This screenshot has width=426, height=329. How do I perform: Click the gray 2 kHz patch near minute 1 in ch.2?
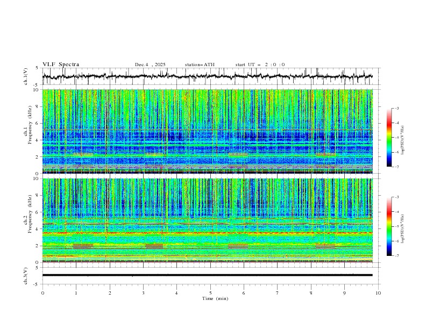coord(83,246)
